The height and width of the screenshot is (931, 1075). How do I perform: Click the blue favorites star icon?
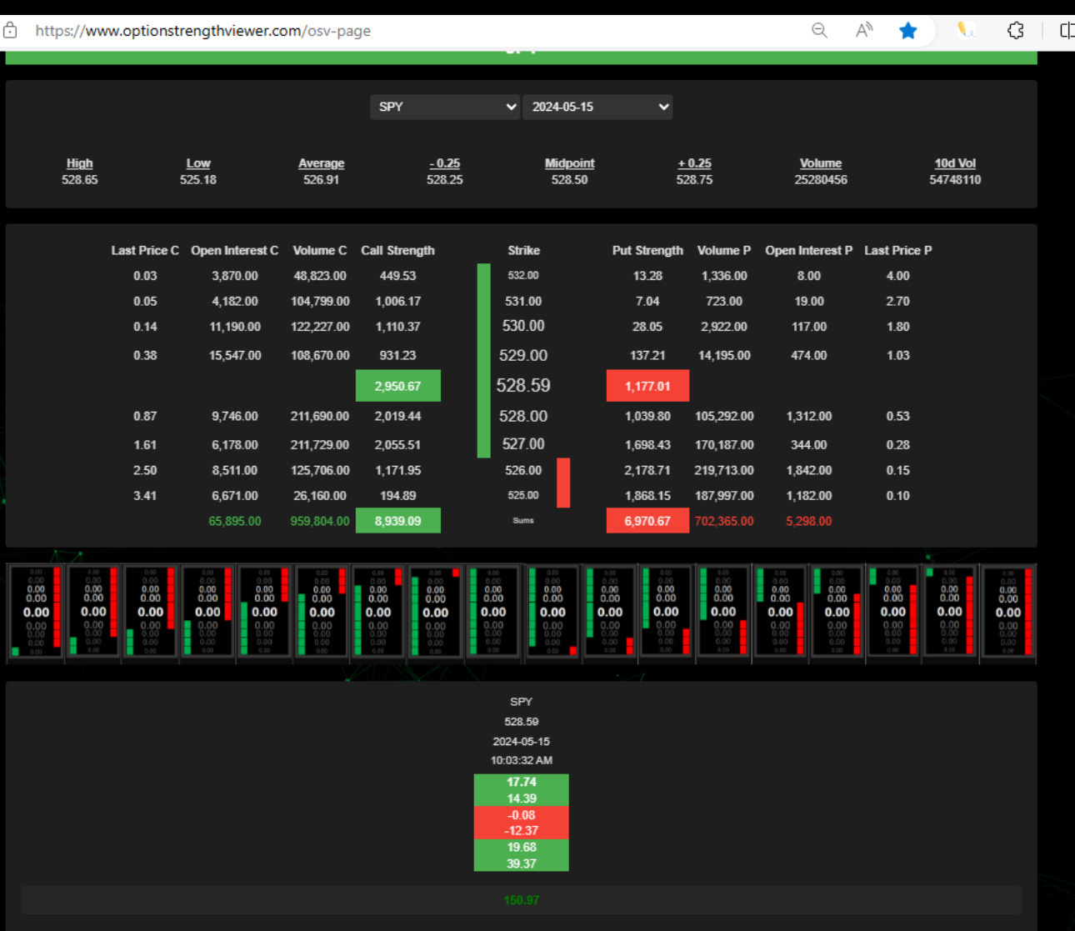click(x=907, y=31)
